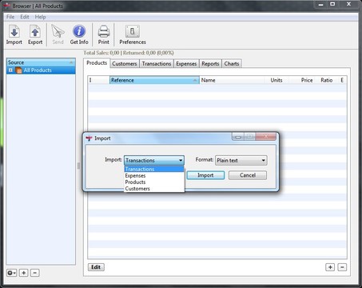Switch to the Products tab
This screenshot has width=362, height=288.
point(97,63)
